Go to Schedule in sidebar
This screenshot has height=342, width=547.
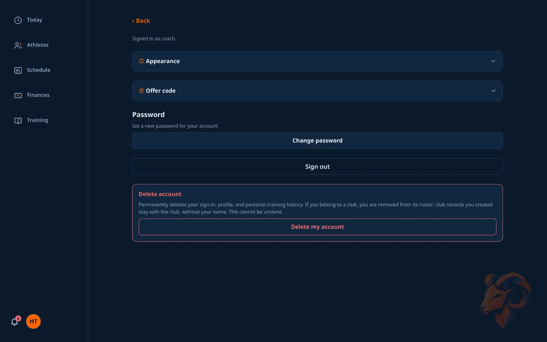[x=39, y=70]
